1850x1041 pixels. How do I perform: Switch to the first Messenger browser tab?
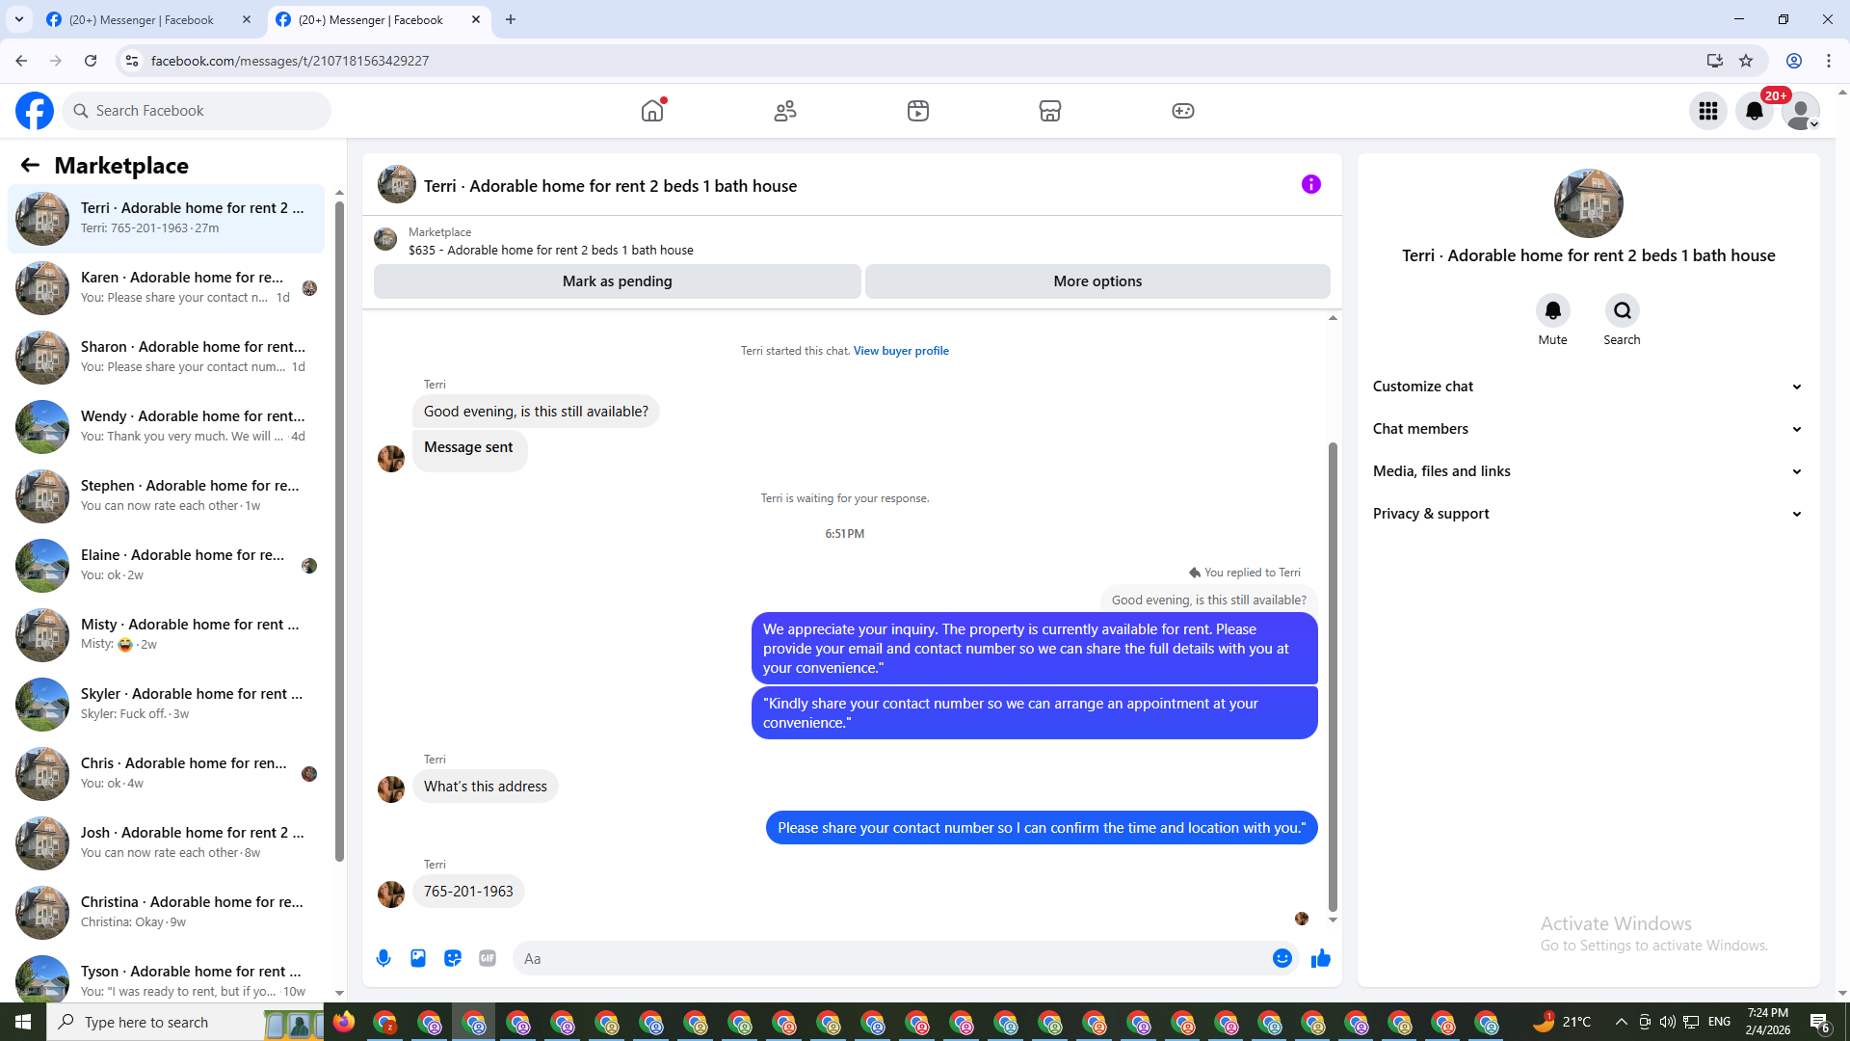click(x=142, y=19)
